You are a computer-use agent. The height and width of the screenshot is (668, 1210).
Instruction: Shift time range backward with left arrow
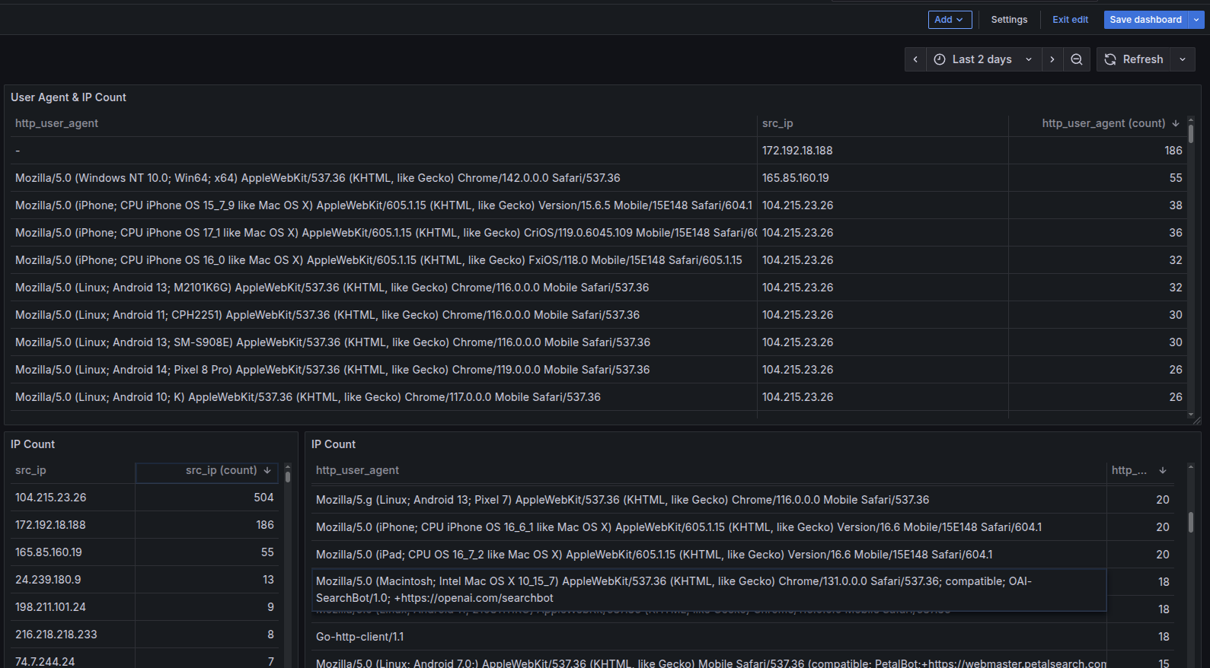(x=915, y=59)
